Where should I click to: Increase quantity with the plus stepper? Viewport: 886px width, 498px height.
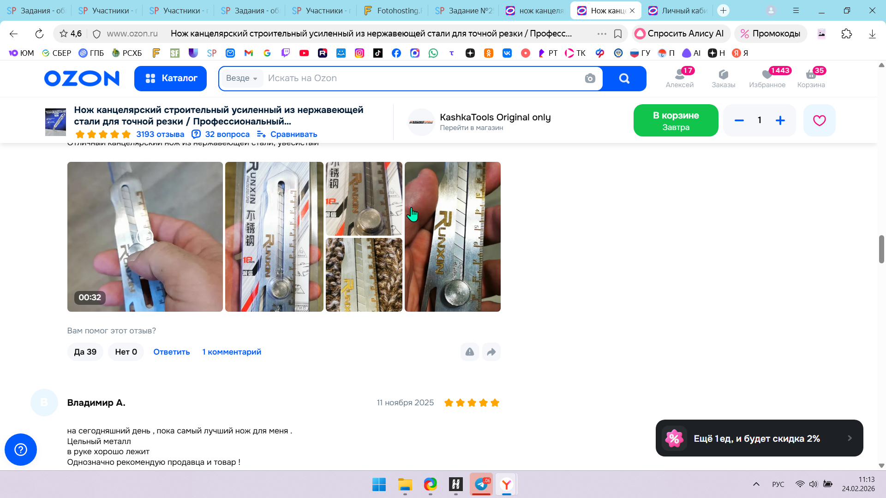(x=780, y=120)
